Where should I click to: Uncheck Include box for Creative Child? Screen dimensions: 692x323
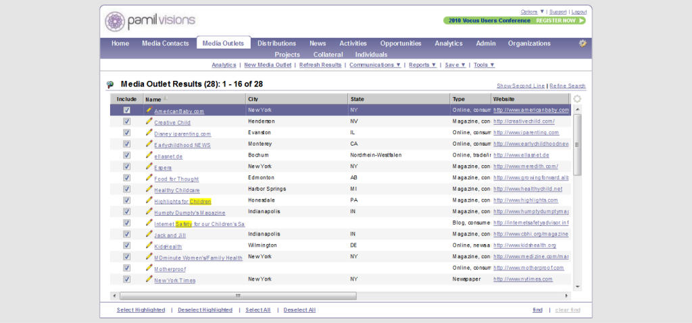tap(126, 121)
